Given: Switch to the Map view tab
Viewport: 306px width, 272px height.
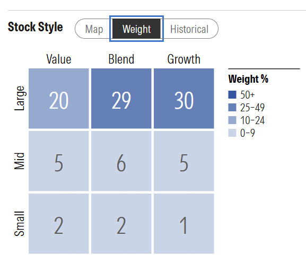Looking at the screenshot, I should coord(94,29).
